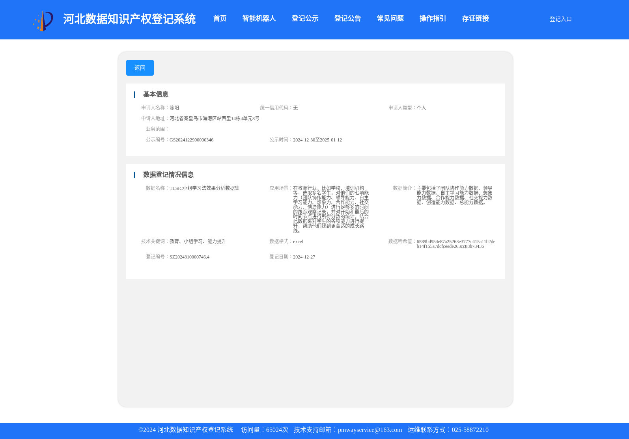629x439 pixels.
Task: Click the site title 河北数据知识产权登记系统
Action: coord(129,19)
